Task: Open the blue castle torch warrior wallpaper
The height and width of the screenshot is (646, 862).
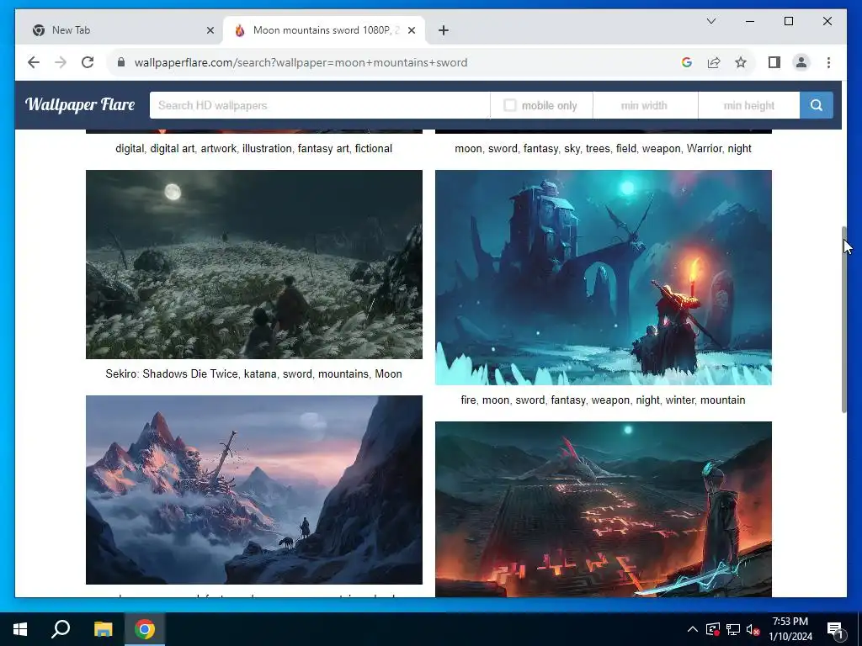Action: click(x=603, y=278)
